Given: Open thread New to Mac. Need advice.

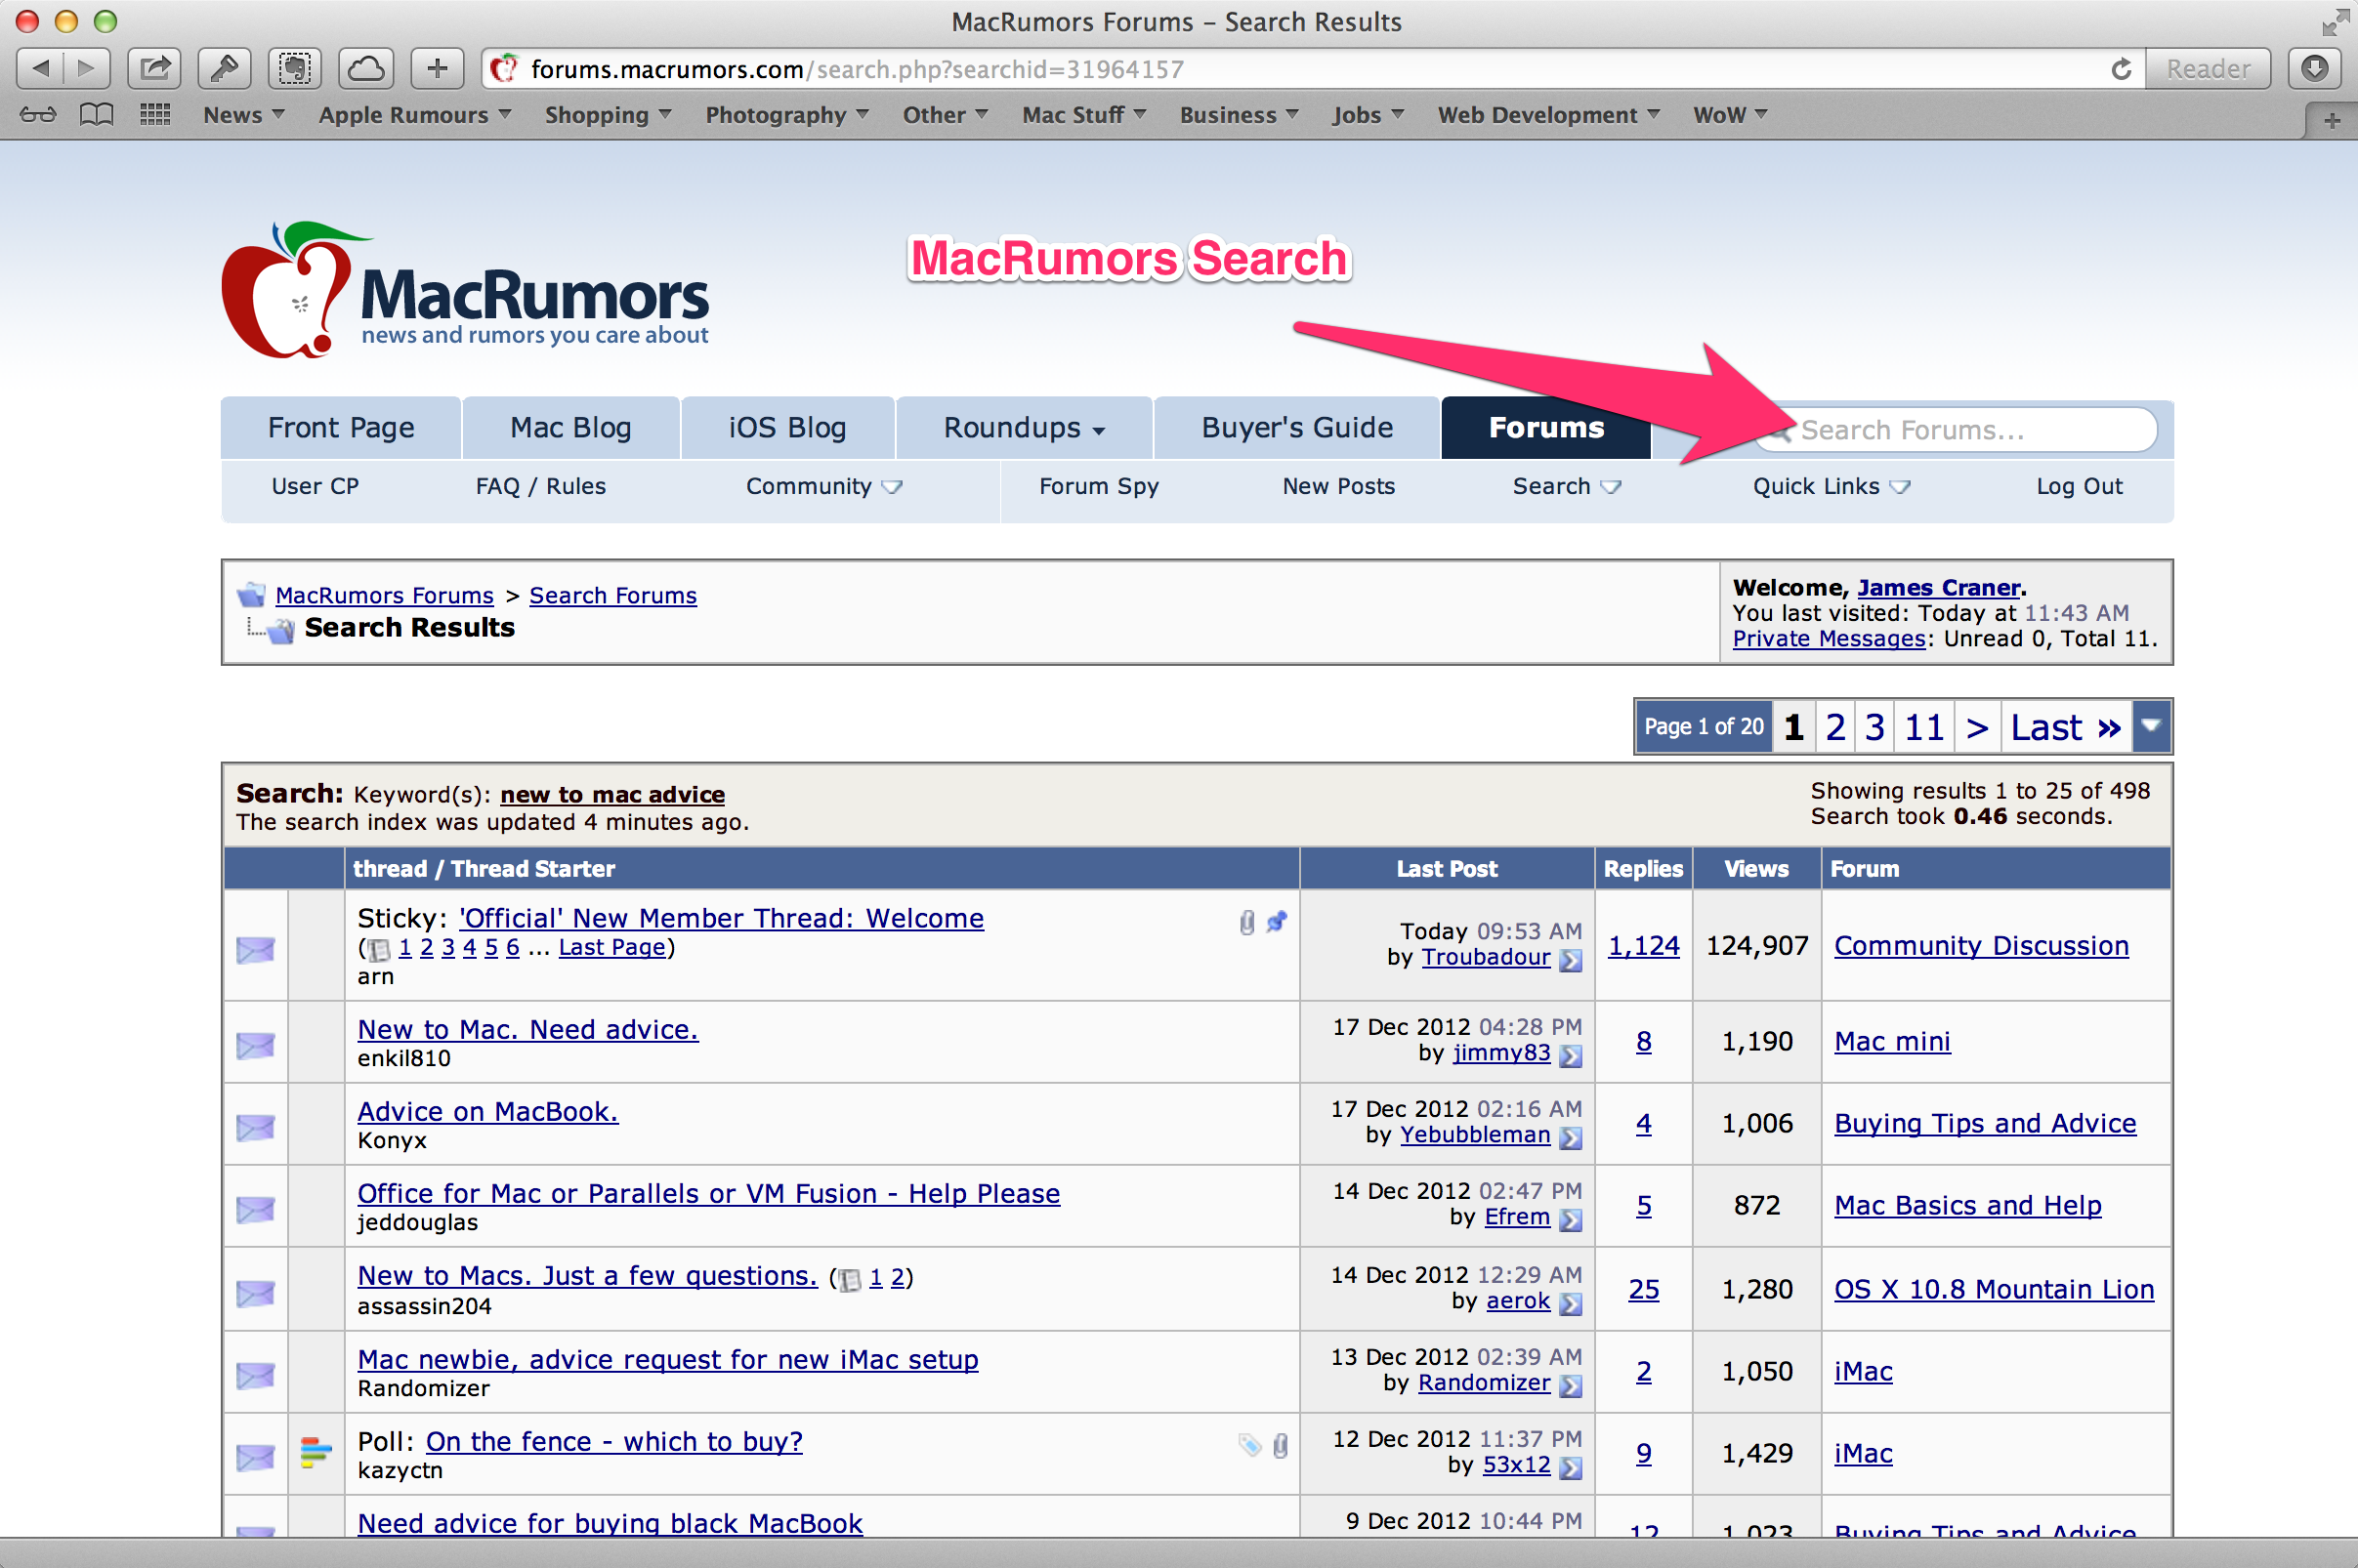Looking at the screenshot, I should point(528,1030).
